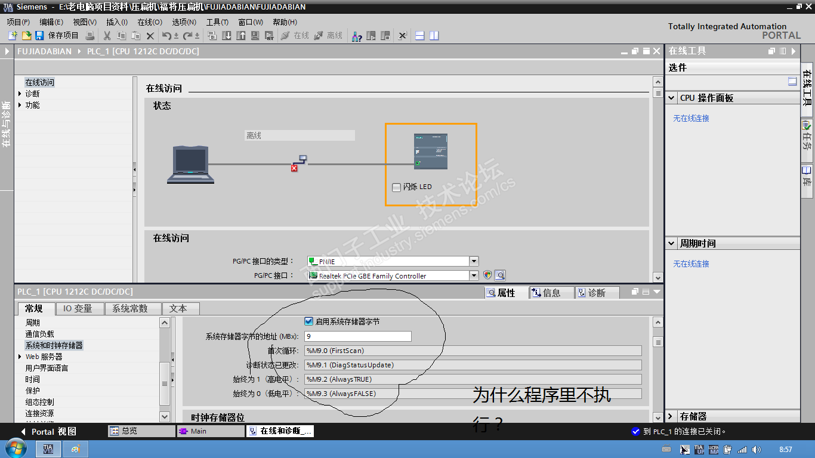Click the Copy icon in toolbar
This screenshot has width=815, height=458.
coord(121,36)
